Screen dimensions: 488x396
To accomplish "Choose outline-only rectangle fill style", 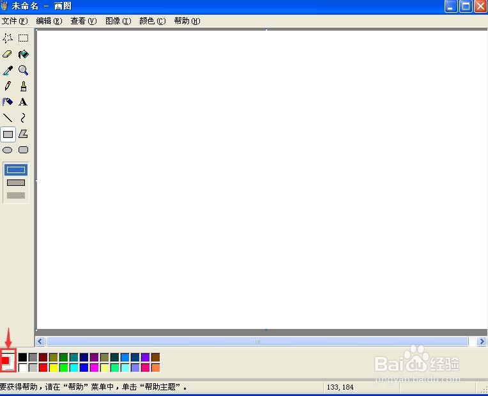I will click(16, 170).
